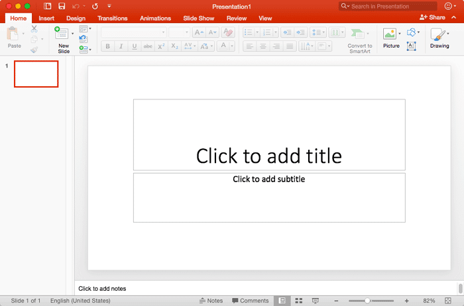Click the Decrease Indent icon
This screenshot has width=464, height=306.
coord(287,32)
